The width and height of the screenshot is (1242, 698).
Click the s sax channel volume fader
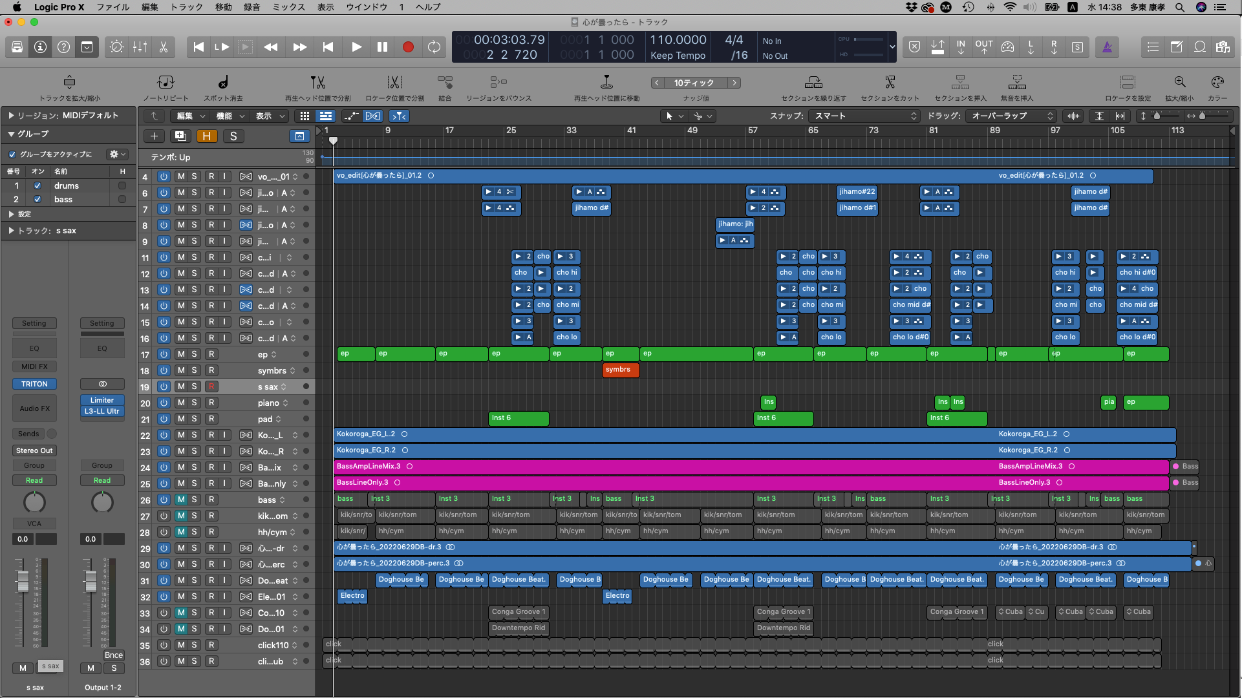point(23,581)
